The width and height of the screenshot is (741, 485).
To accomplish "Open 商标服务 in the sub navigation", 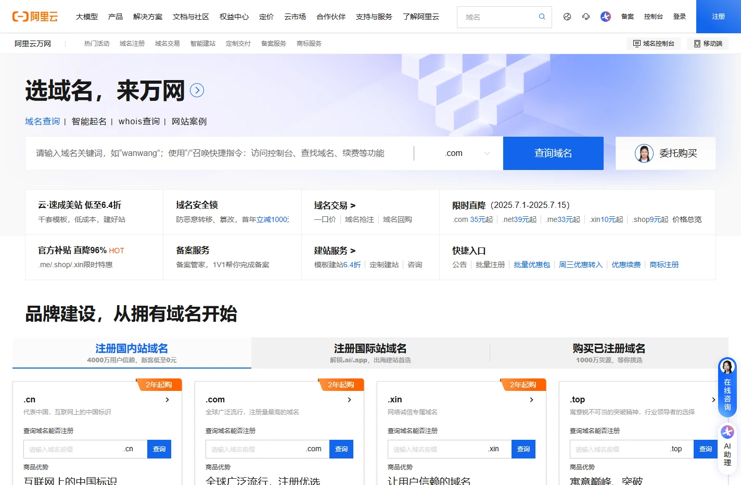I will (309, 44).
